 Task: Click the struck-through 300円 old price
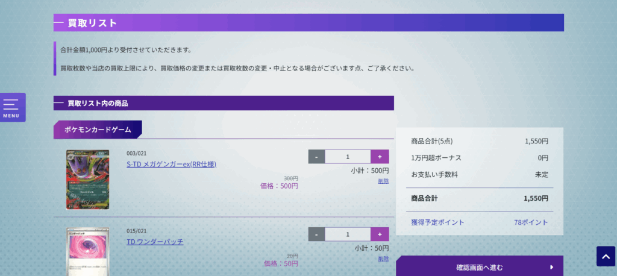point(291,178)
